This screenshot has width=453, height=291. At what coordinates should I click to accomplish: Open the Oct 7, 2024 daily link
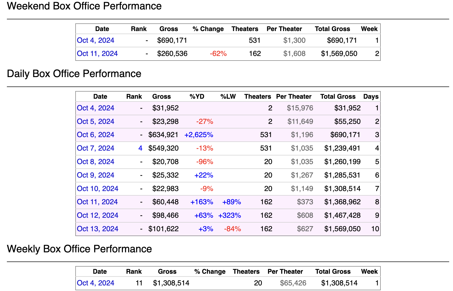pyautogui.click(x=95, y=148)
